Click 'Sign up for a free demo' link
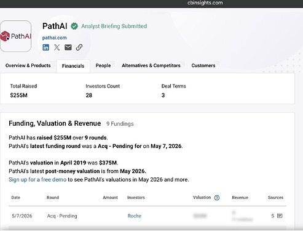 click(37, 180)
